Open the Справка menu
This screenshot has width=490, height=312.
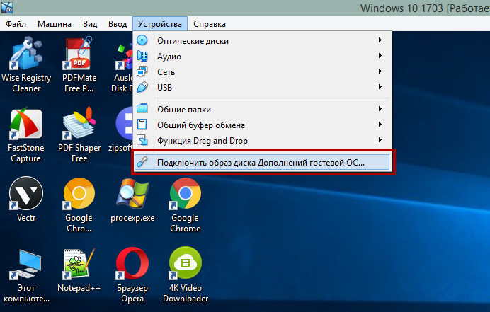point(210,24)
